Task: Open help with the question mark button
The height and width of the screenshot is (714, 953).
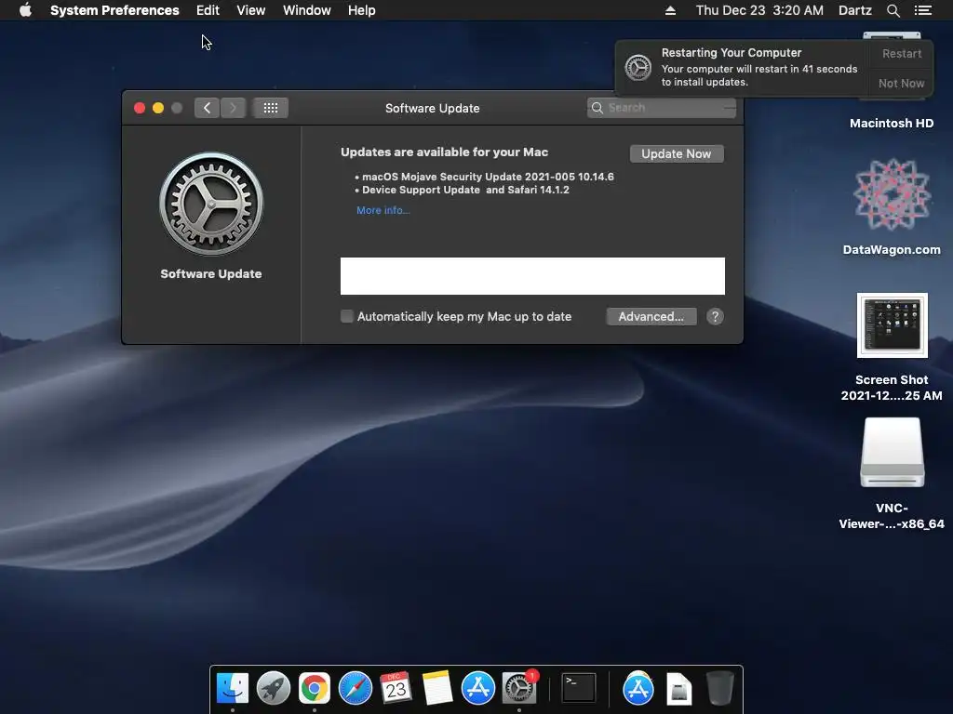Action: pyautogui.click(x=715, y=316)
